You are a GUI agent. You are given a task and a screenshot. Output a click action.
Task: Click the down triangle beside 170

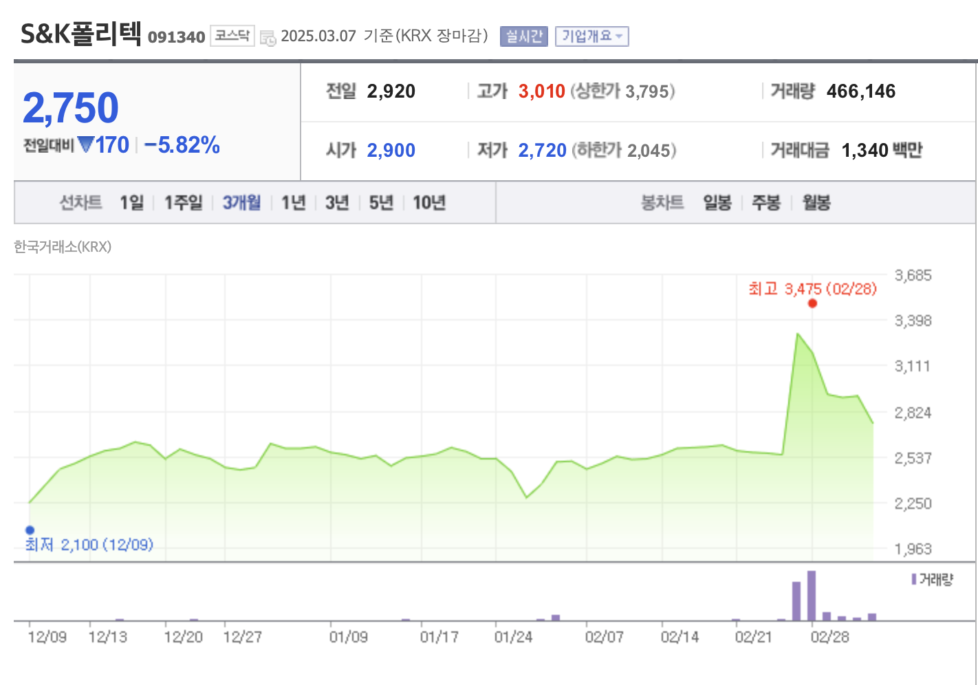[86, 144]
